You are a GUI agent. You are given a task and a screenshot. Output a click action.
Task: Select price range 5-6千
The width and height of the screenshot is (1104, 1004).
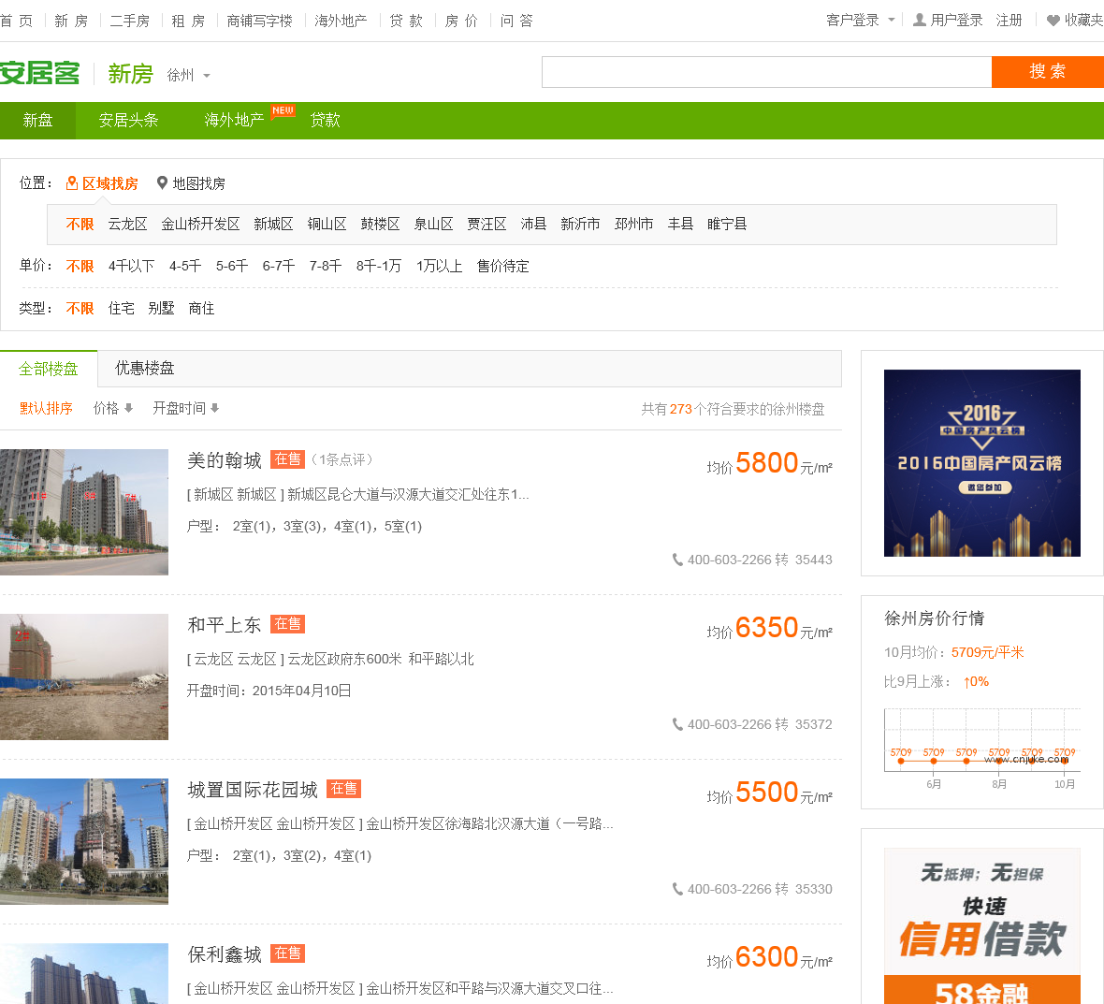pyautogui.click(x=232, y=266)
